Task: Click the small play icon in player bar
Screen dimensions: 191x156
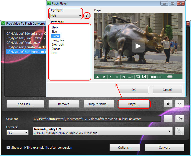Action: (111, 77)
